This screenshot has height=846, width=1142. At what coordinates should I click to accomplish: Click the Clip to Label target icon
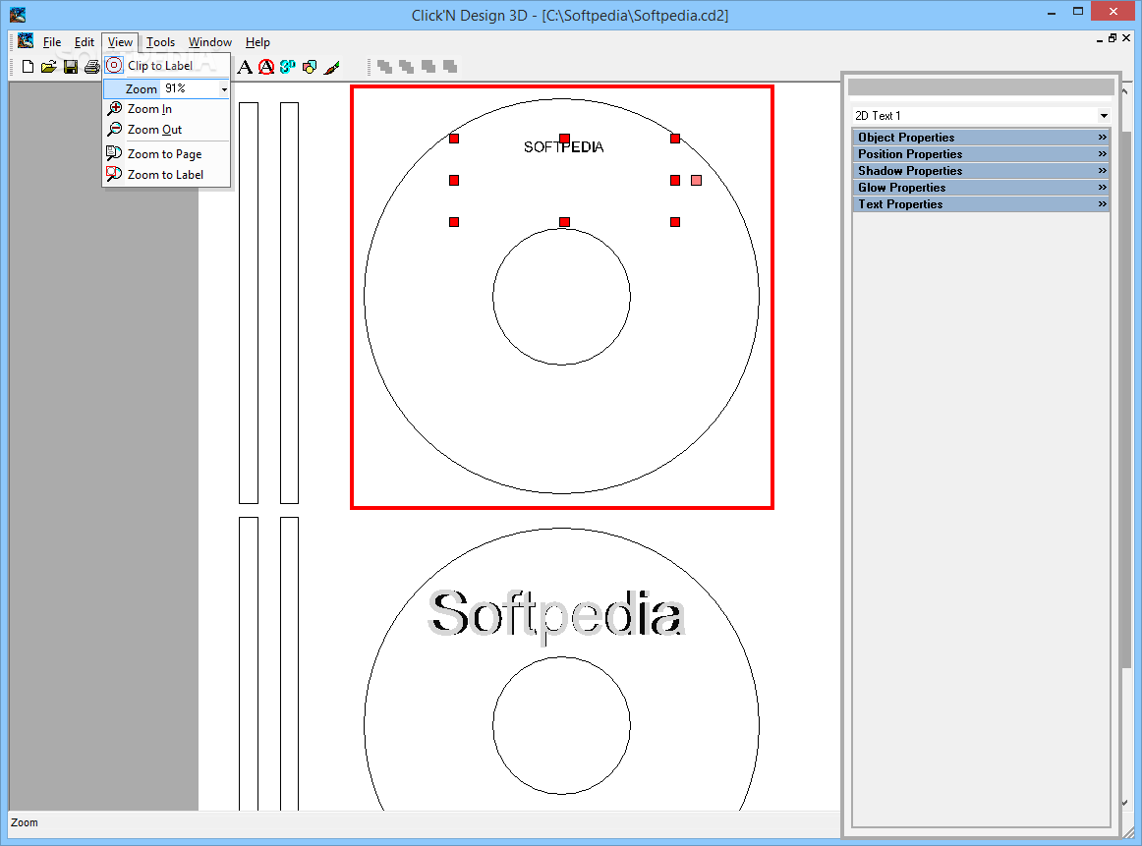(114, 66)
